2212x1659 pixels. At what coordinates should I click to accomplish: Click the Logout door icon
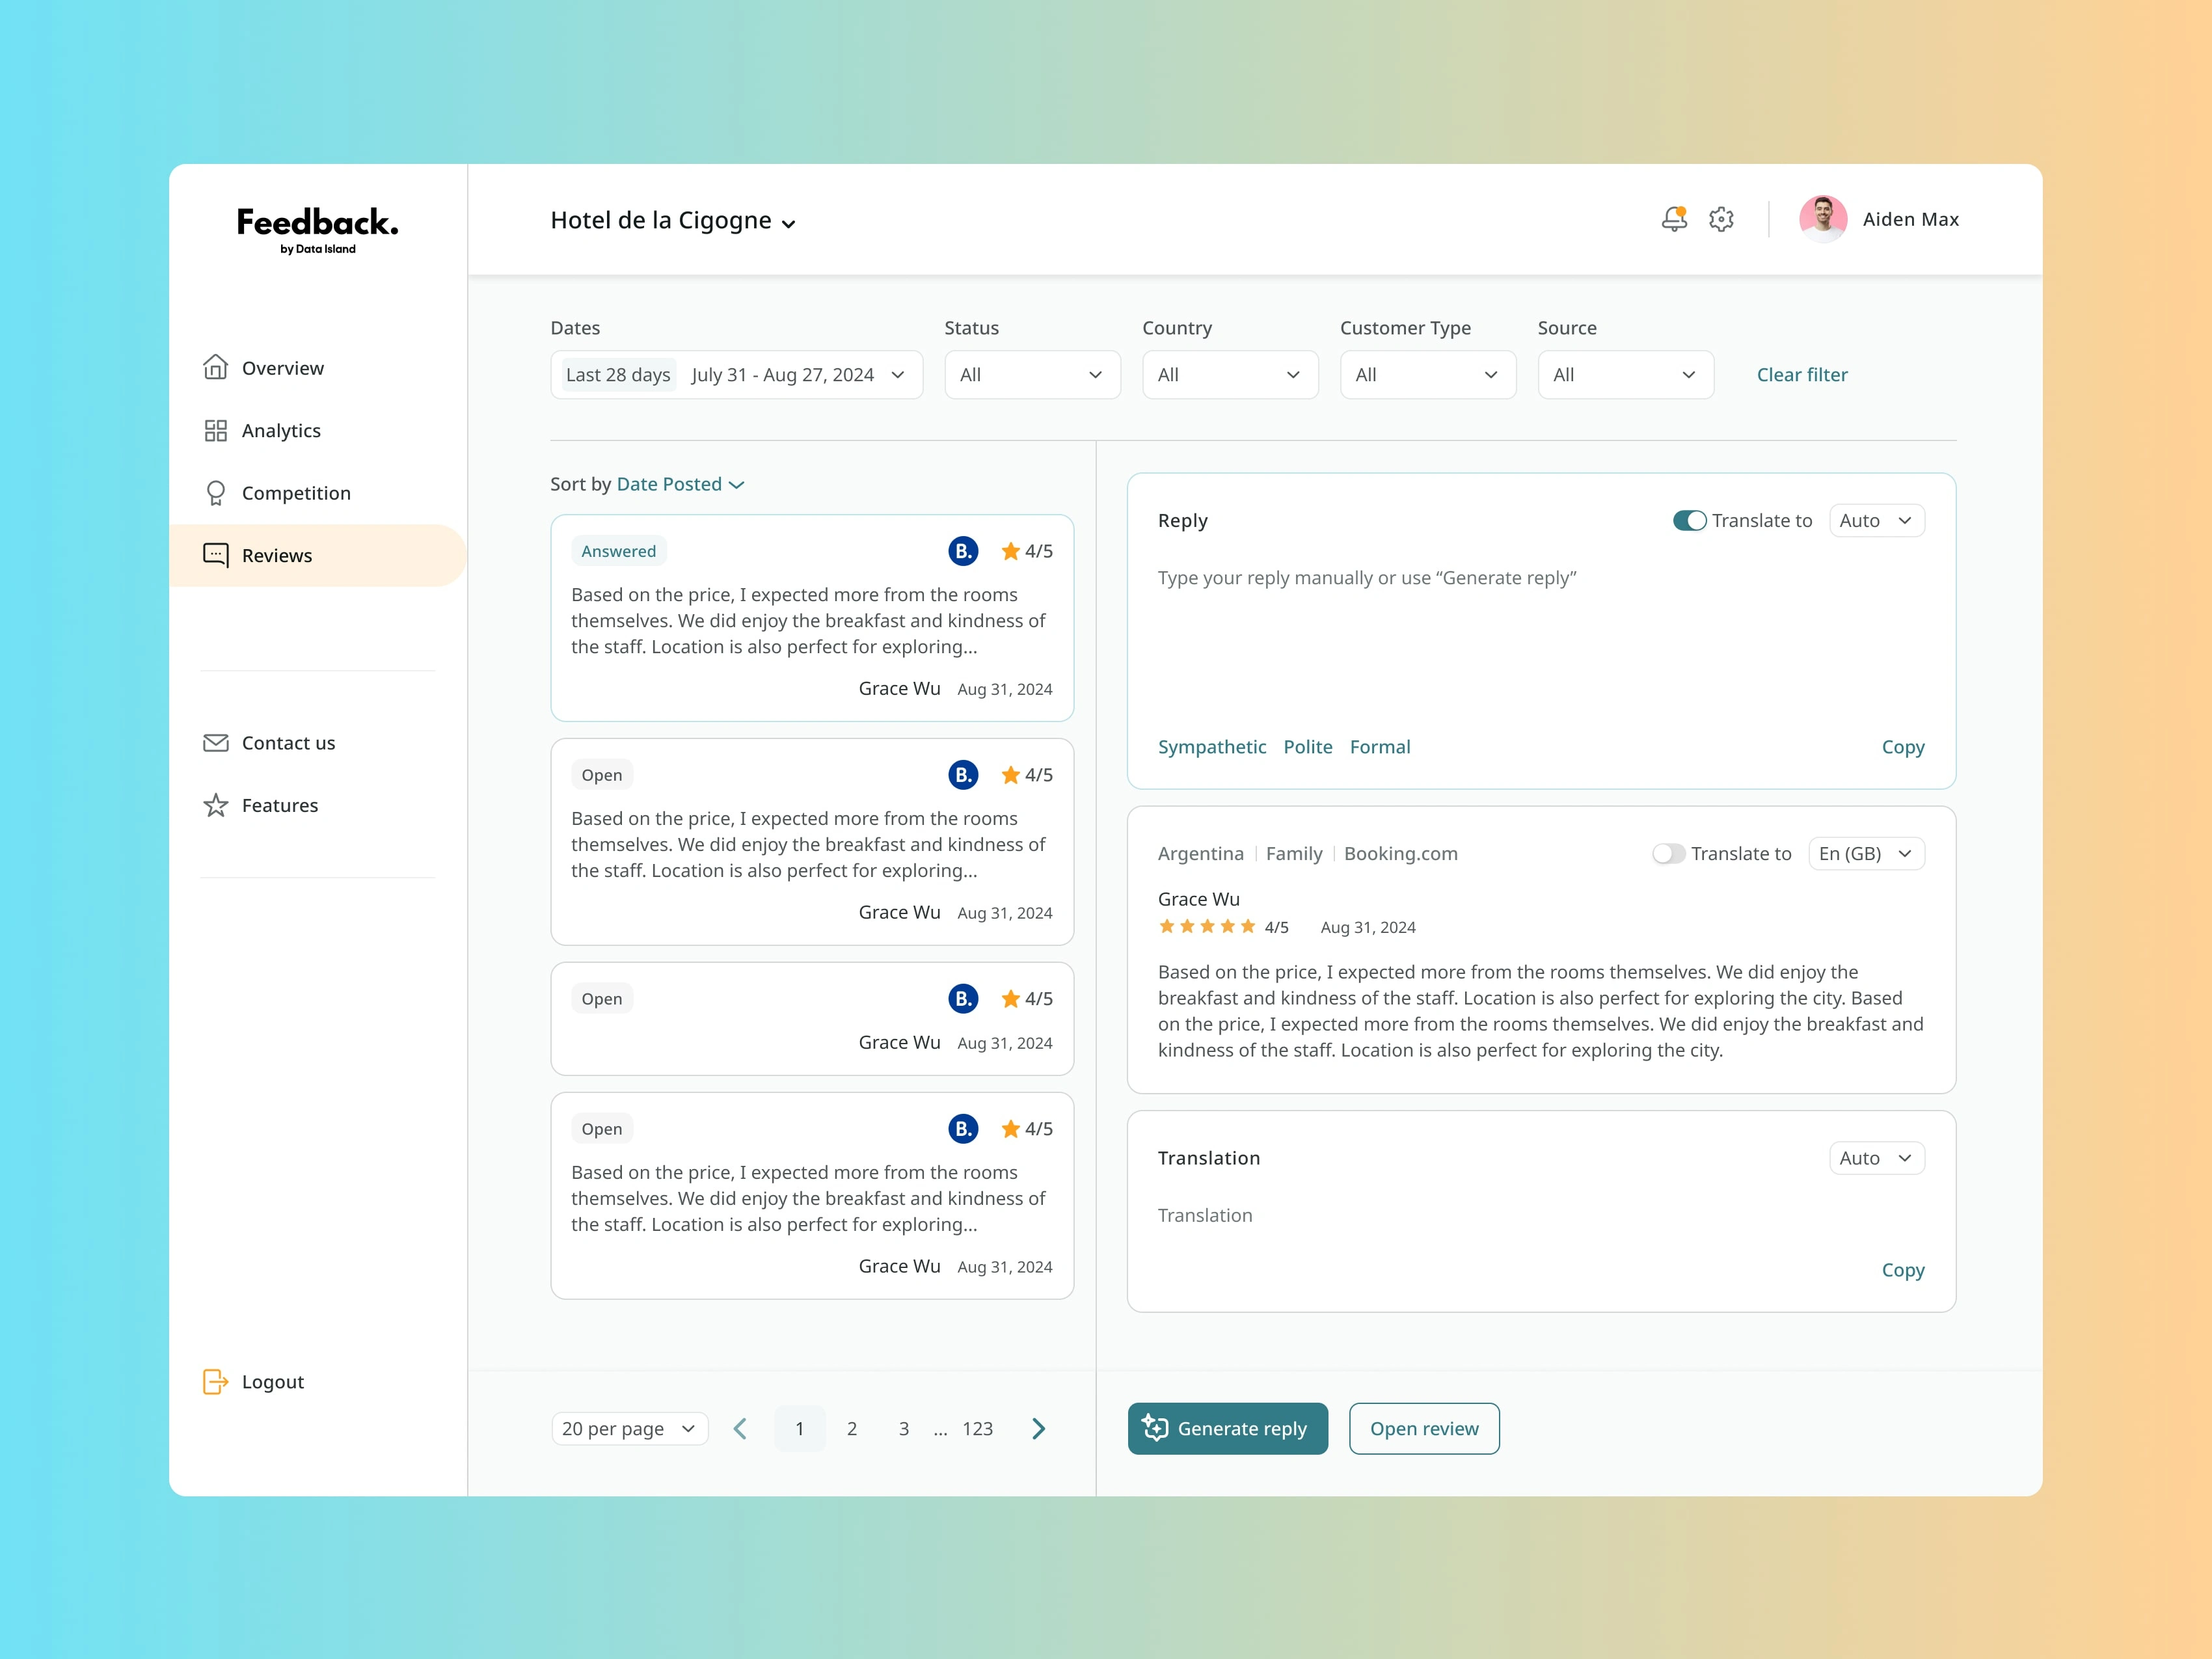coord(216,1381)
